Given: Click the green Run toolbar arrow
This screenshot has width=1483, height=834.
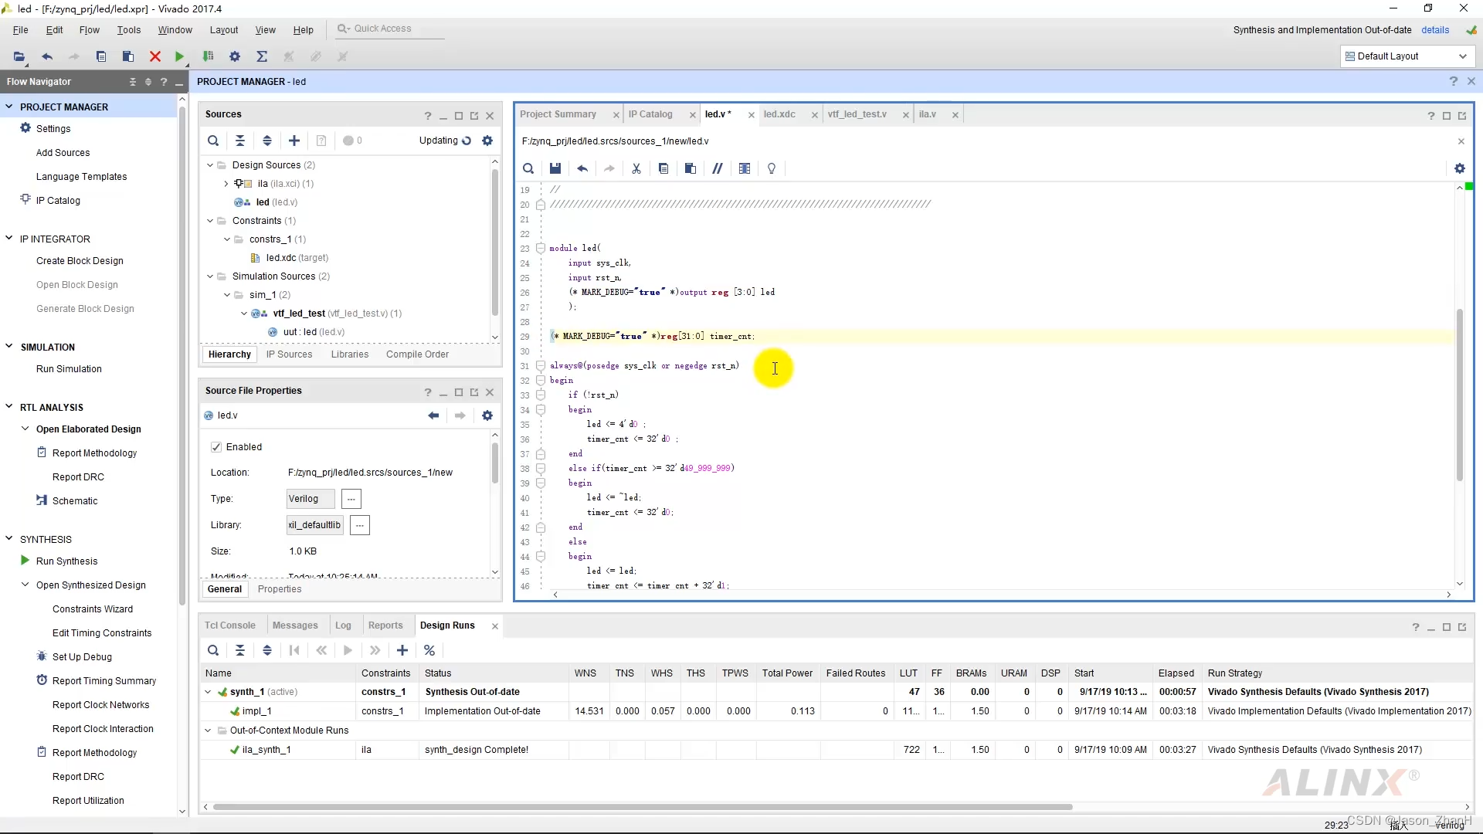Looking at the screenshot, I should pos(179,56).
